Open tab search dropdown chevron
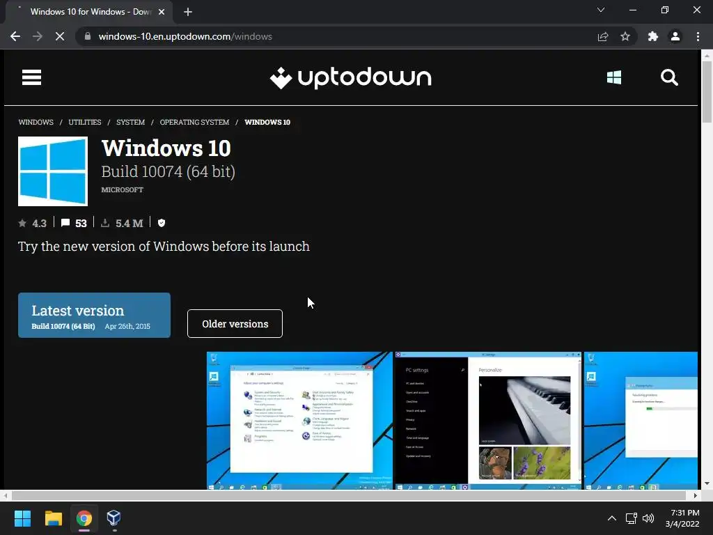The width and height of the screenshot is (713, 535). pyautogui.click(x=601, y=10)
